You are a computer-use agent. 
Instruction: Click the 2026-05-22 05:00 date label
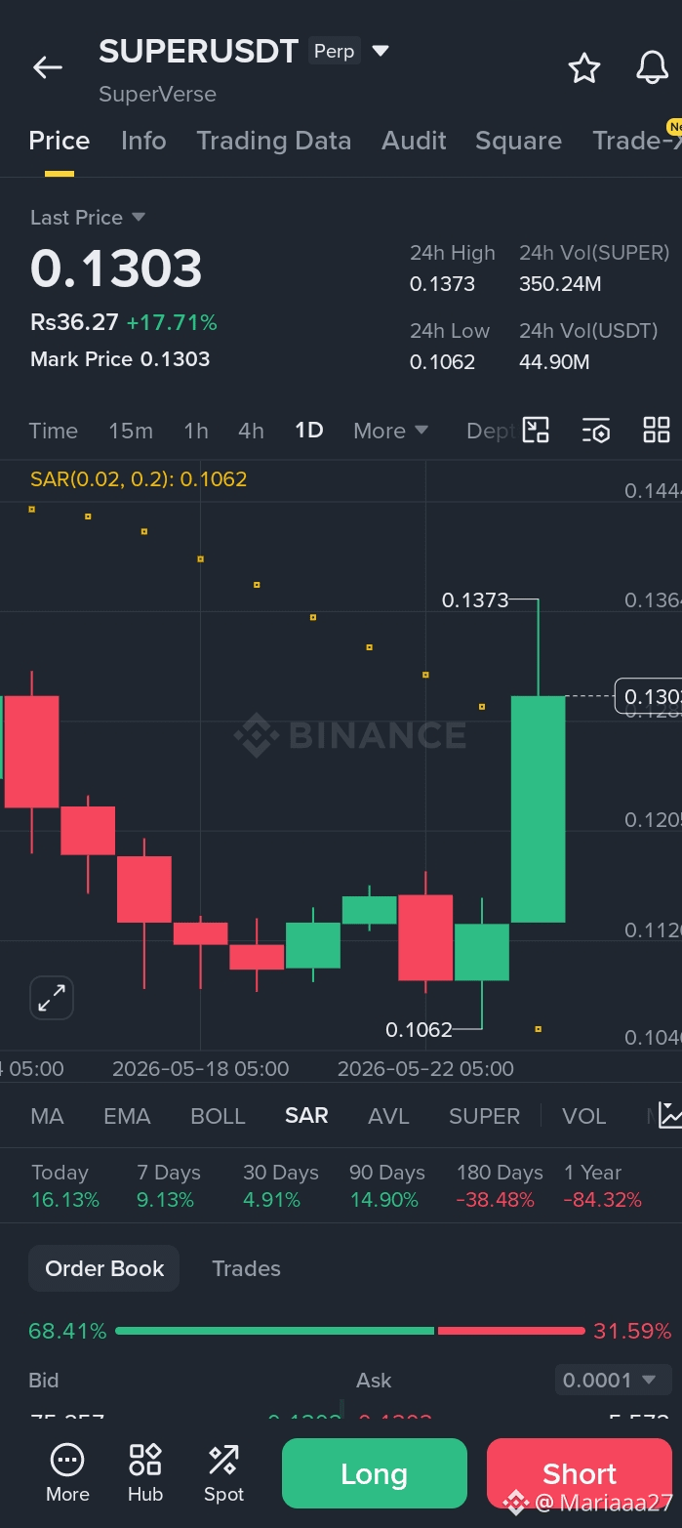click(425, 1069)
